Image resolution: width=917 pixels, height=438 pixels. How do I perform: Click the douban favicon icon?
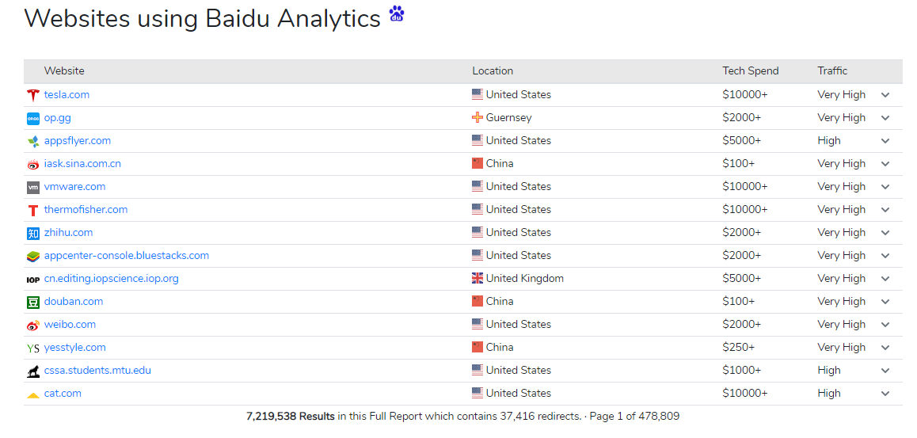[x=32, y=302]
